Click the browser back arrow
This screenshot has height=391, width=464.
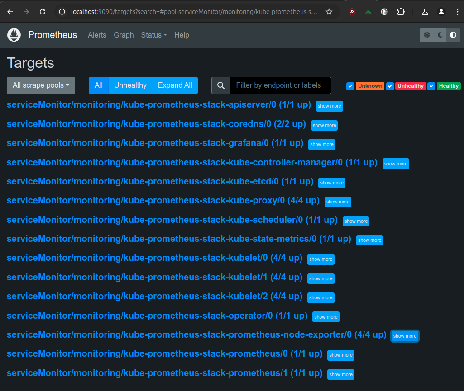click(x=10, y=12)
